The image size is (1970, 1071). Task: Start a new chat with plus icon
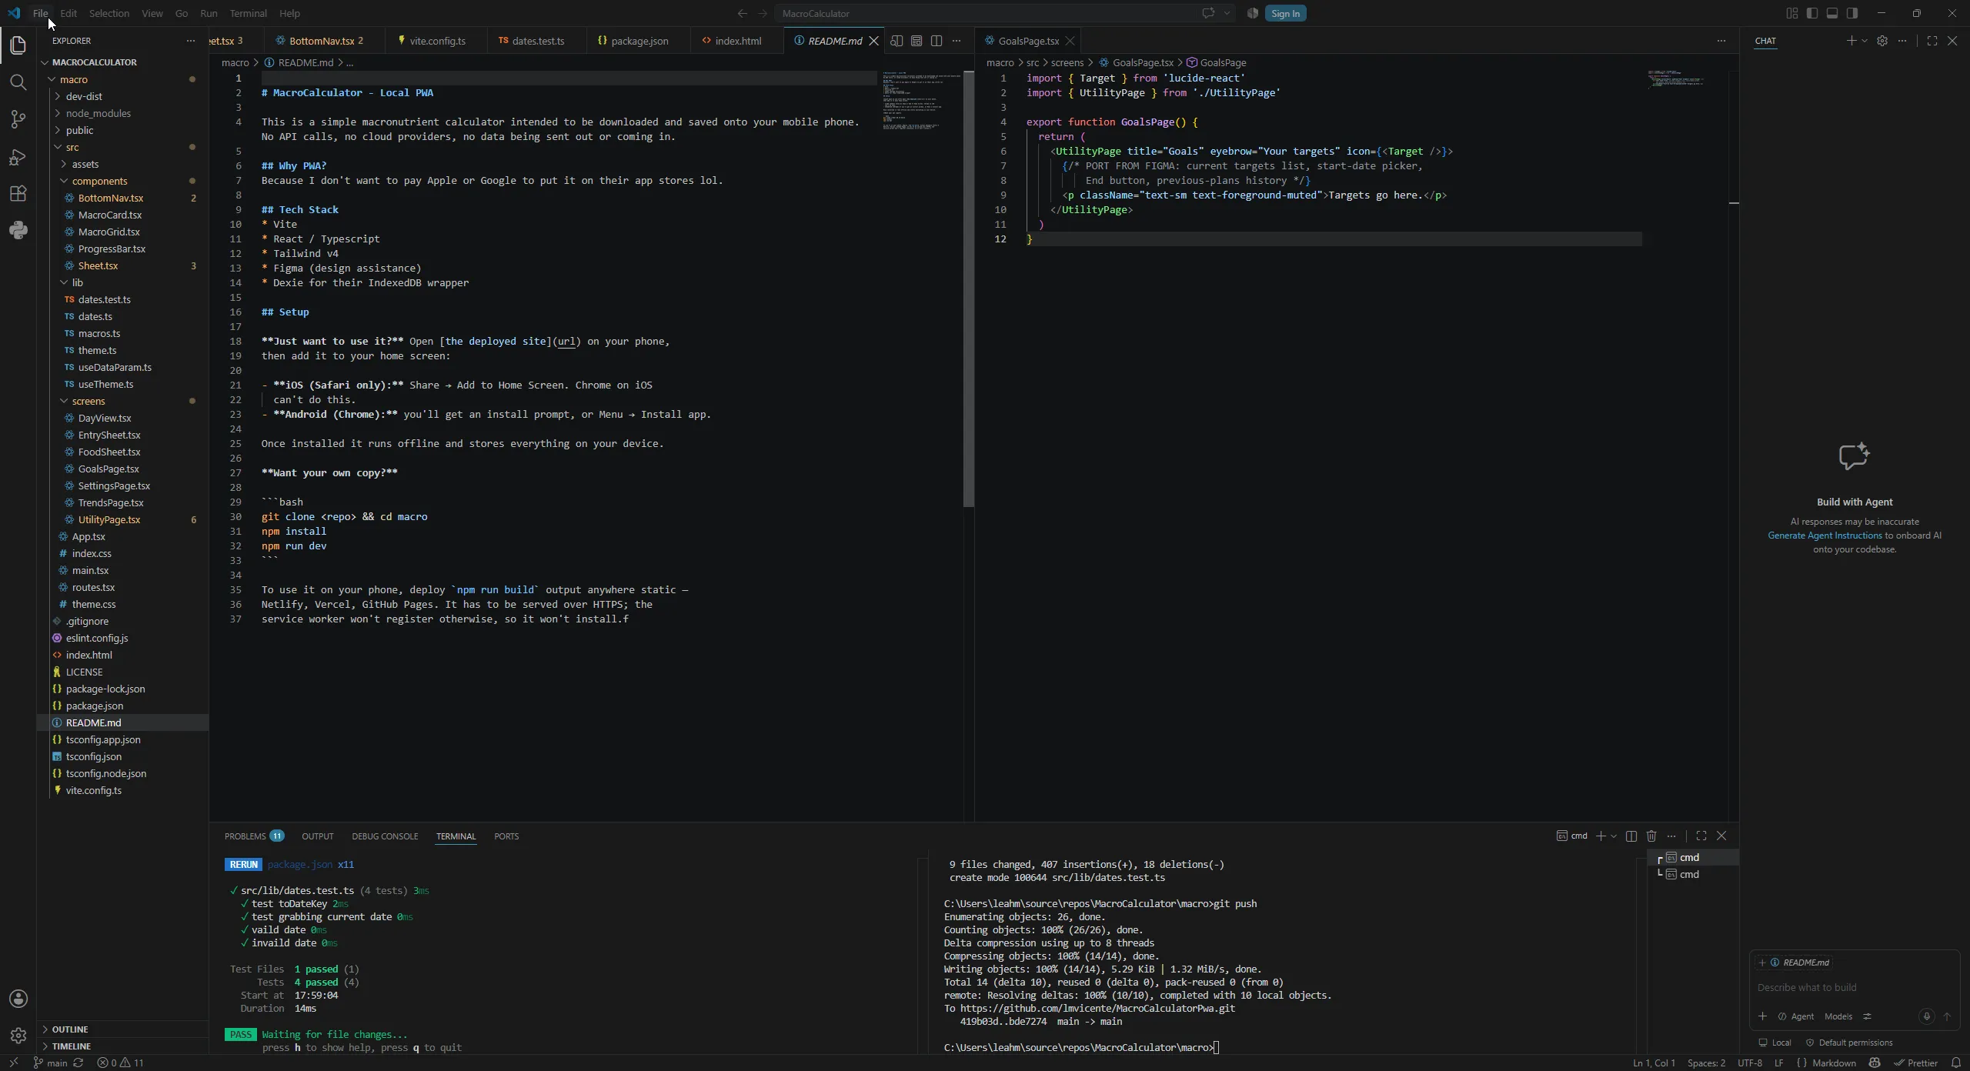click(1851, 41)
